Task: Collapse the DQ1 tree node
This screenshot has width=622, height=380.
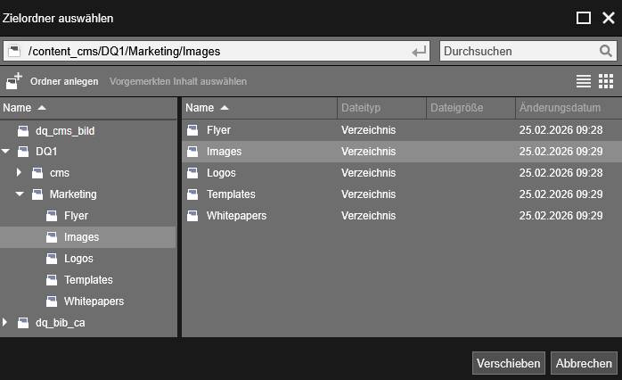Action: click(x=6, y=152)
